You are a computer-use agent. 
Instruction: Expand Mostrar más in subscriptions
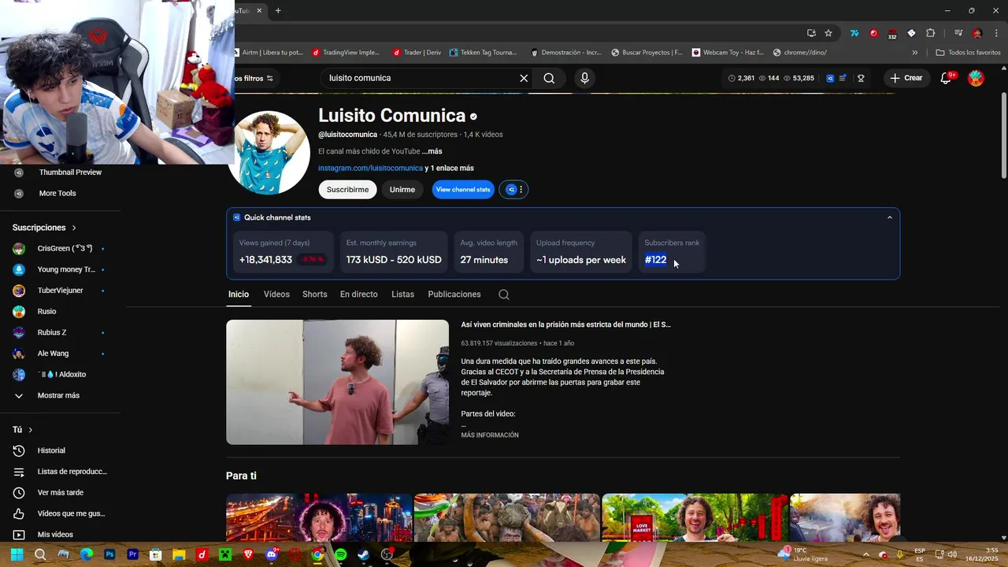tap(58, 395)
